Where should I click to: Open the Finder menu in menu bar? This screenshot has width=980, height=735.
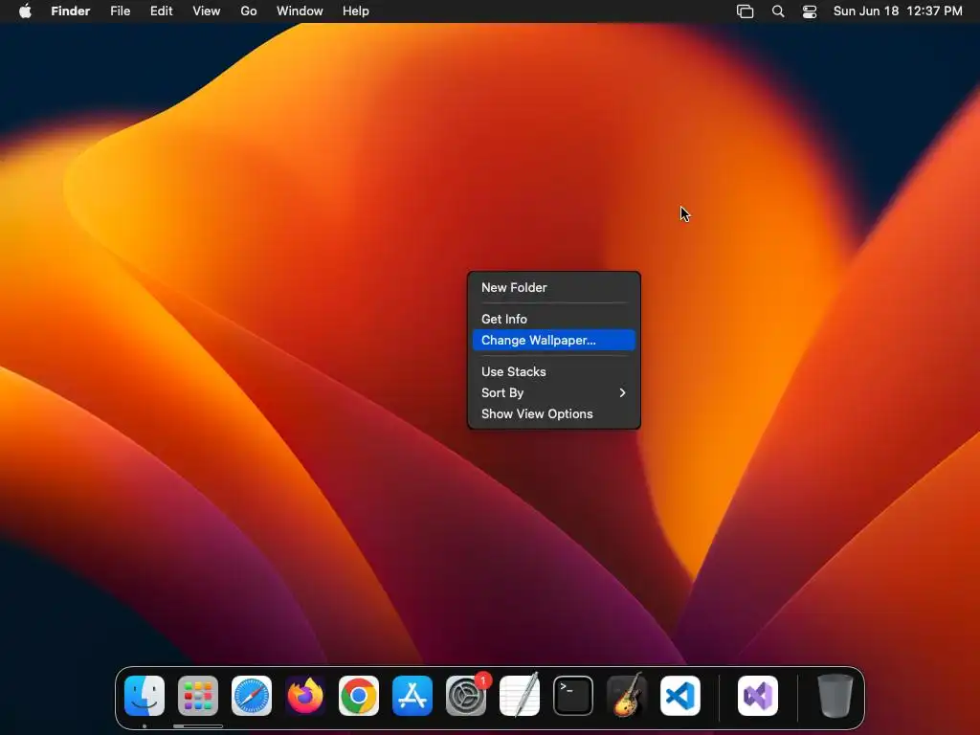pos(71,11)
